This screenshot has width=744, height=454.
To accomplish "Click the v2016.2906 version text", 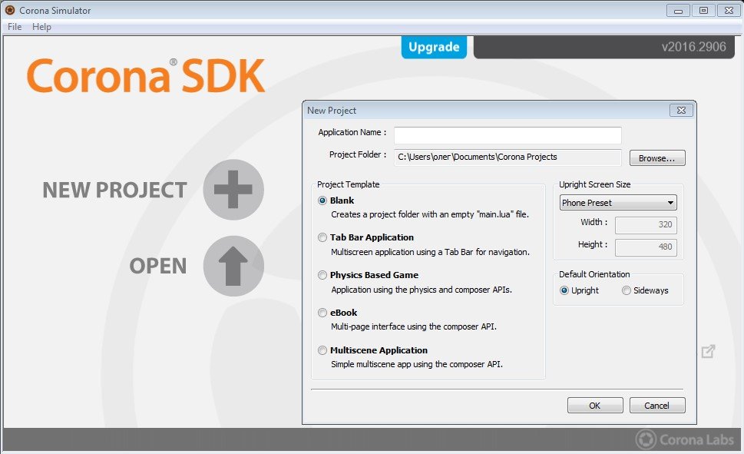I will coord(693,47).
